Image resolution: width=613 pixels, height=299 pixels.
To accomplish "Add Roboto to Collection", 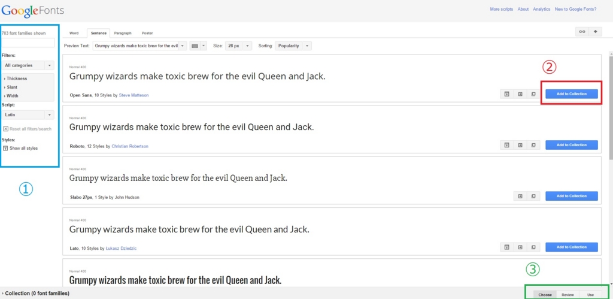I will (572, 145).
